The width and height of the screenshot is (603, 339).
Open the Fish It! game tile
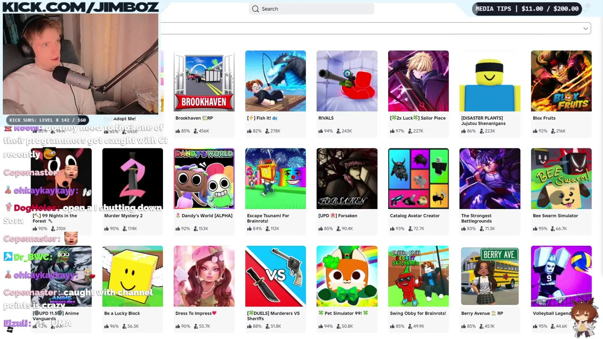276,81
